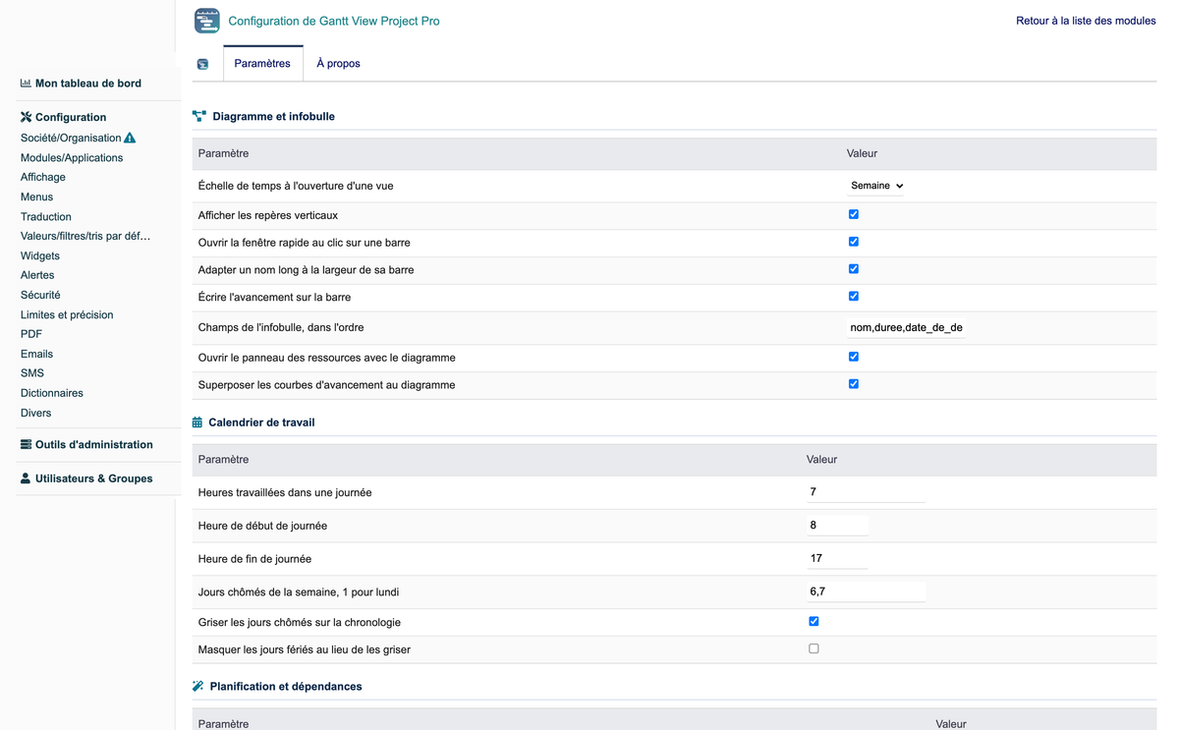Open Outils d'administration menu

click(x=94, y=444)
